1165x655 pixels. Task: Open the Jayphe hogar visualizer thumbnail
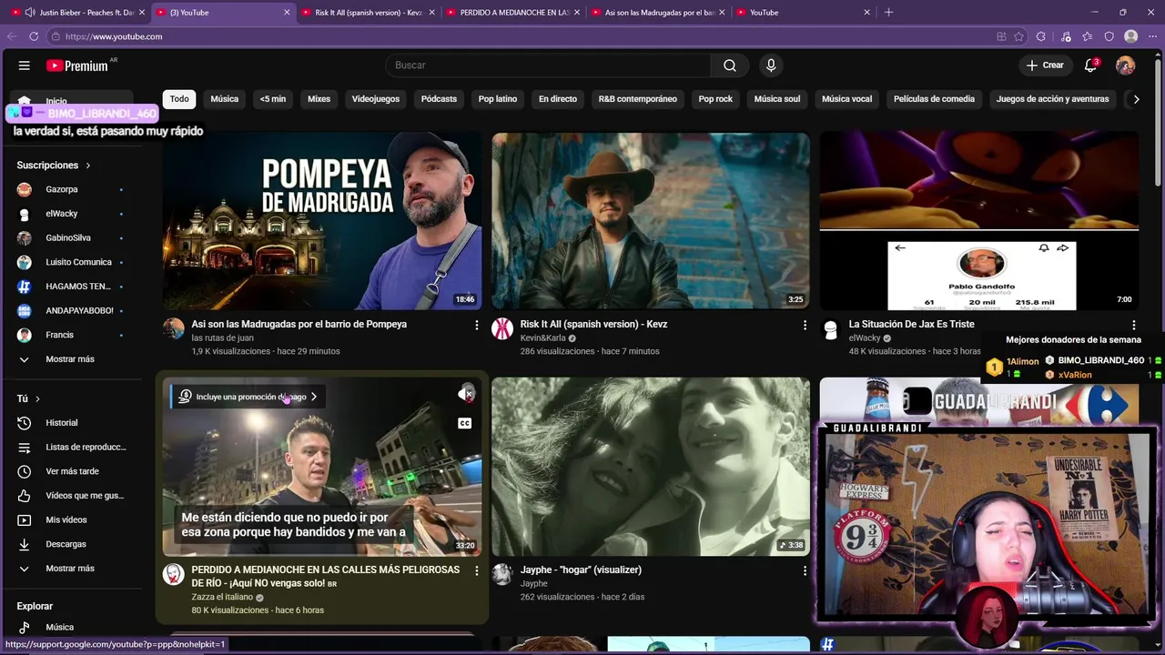(651, 467)
